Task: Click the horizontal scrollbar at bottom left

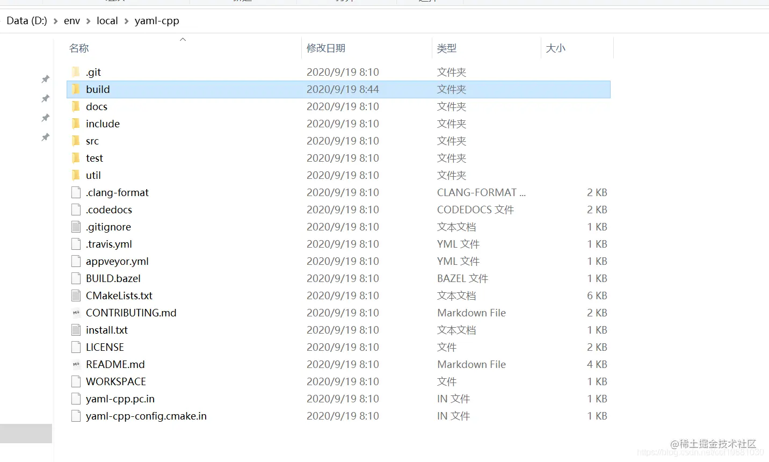Action: click(x=26, y=433)
